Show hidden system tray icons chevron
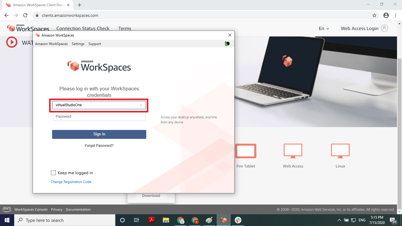 click(x=339, y=220)
